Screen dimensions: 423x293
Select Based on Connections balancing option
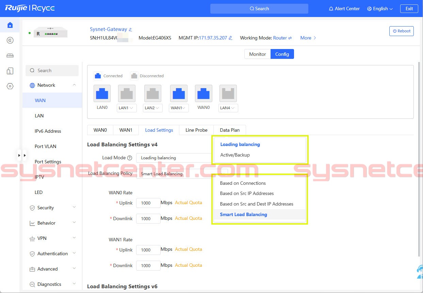pyautogui.click(x=243, y=183)
